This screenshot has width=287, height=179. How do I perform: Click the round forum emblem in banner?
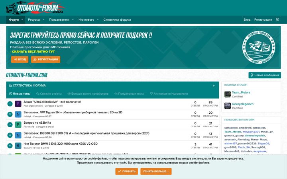pyautogui.click(x=259, y=47)
